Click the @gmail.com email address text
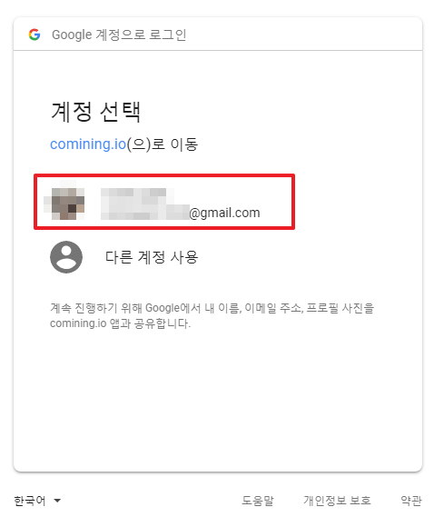434x517 pixels. [x=225, y=213]
